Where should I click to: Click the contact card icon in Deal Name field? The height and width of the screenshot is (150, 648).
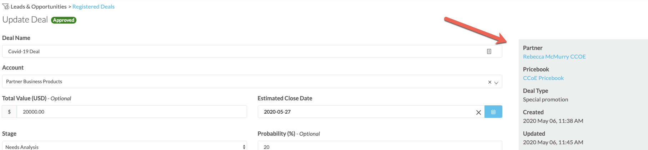[x=489, y=51]
